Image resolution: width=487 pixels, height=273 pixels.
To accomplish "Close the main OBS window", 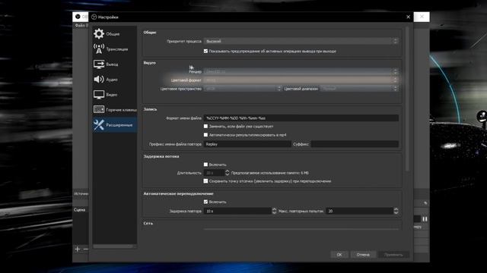I will click(x=422, y=17).
